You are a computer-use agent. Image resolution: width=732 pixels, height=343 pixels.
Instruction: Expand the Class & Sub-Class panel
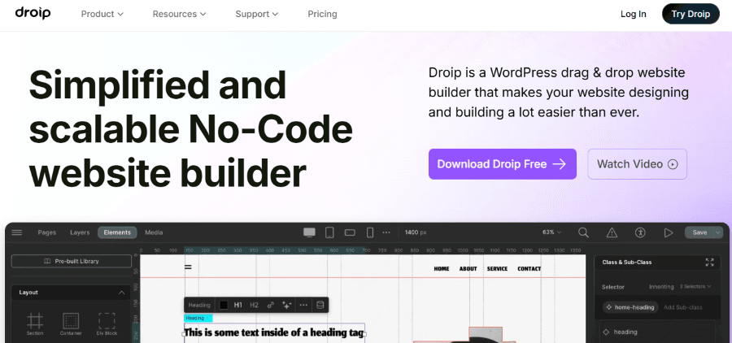pos(709,263)
